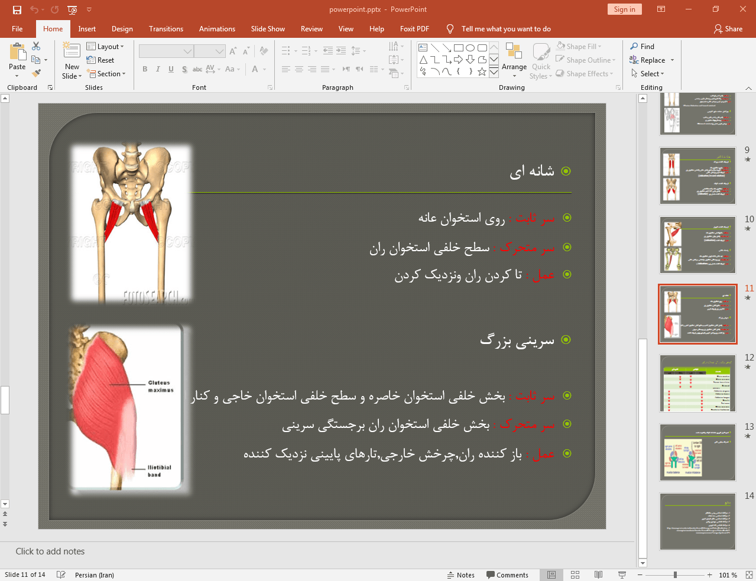This screenshot has height=581, width=756.
Task: Open the Slide Show tab
Action: coord(268,29)
